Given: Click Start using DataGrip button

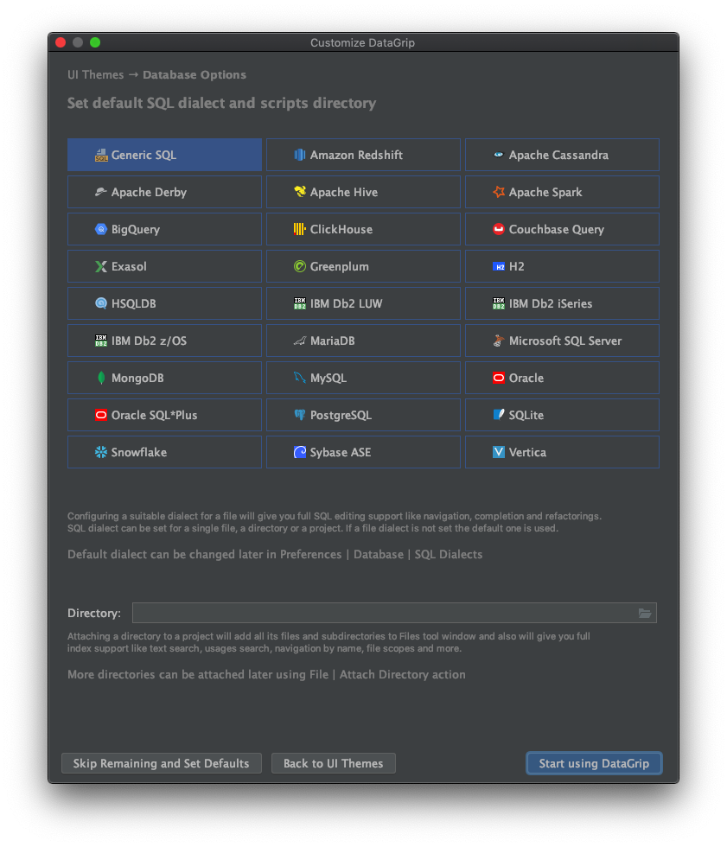Looking at the screenshot, I should [x=594, y=763].
